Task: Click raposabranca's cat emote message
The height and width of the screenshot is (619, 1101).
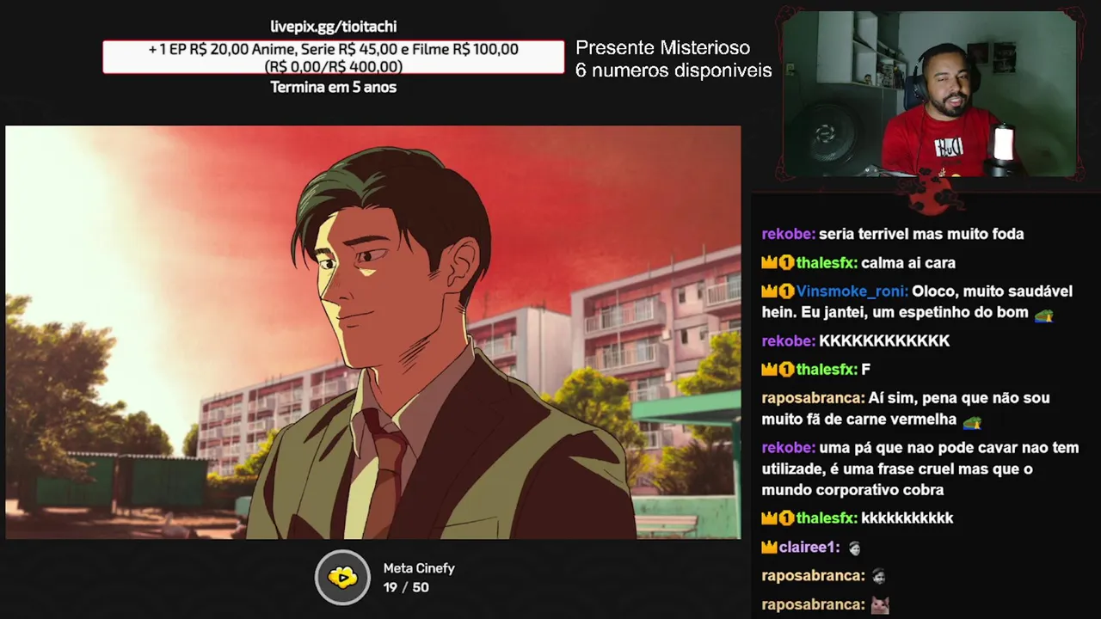Action: (x=879, y=605)
